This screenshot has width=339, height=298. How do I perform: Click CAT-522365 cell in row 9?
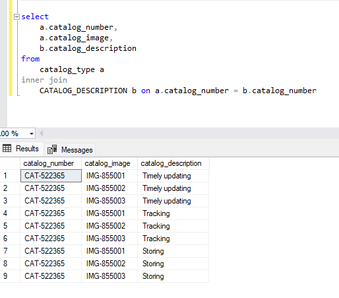51,276
